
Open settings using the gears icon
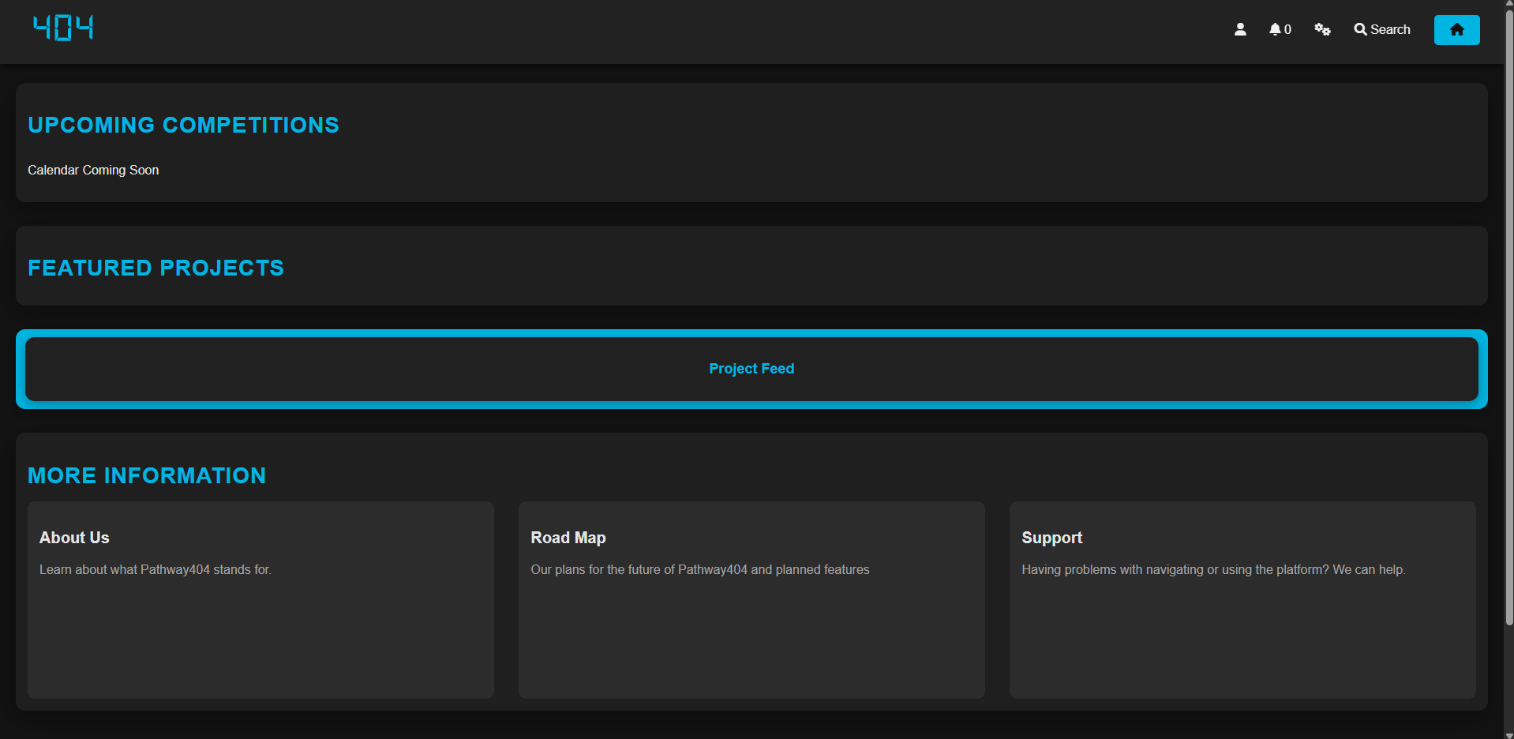tap(1321, 29)
